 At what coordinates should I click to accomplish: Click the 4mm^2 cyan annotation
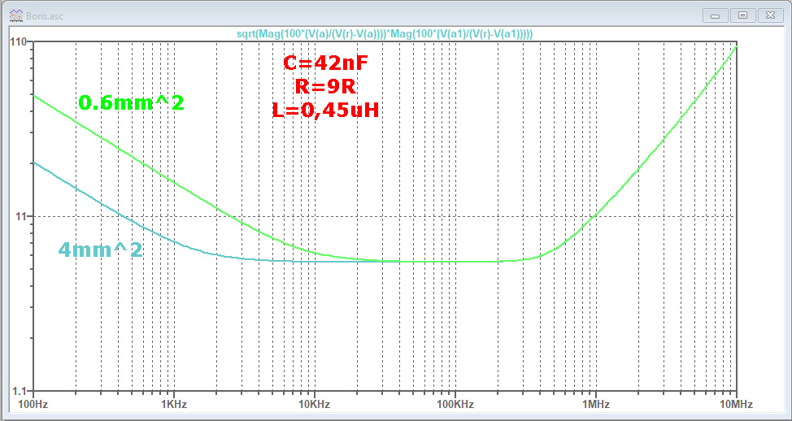[x=101, y=250]
